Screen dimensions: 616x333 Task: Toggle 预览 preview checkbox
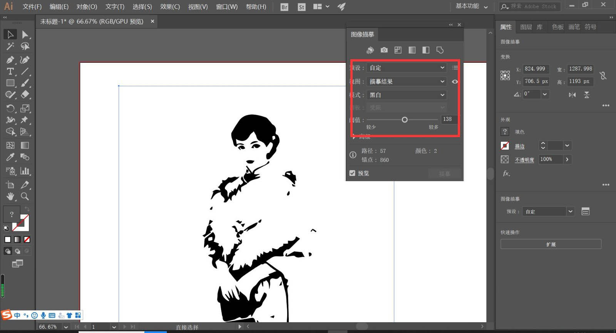352,173
